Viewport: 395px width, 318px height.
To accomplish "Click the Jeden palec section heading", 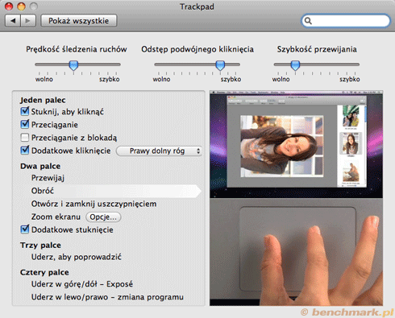I will [43, 100].
